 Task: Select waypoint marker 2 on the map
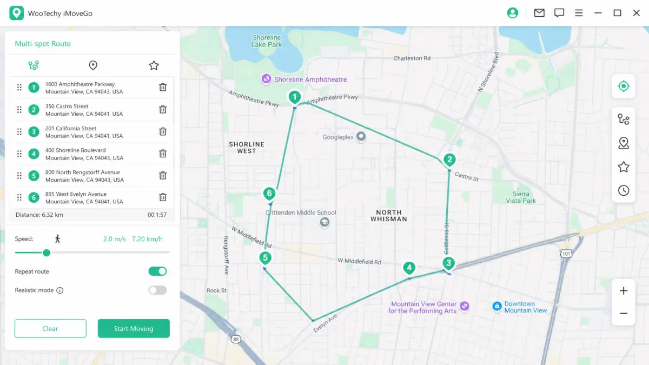[449, 160]
